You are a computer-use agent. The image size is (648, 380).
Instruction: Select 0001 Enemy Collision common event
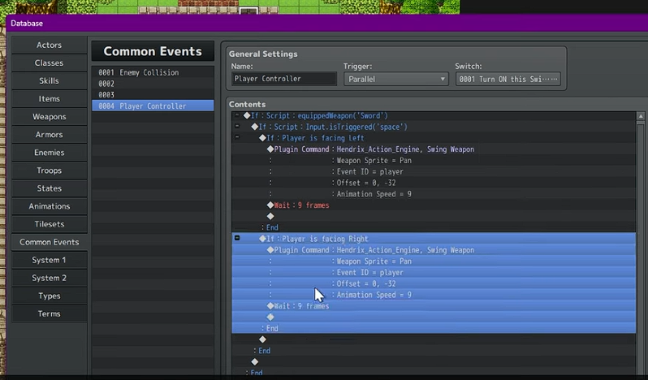click(x=152, y=72)
